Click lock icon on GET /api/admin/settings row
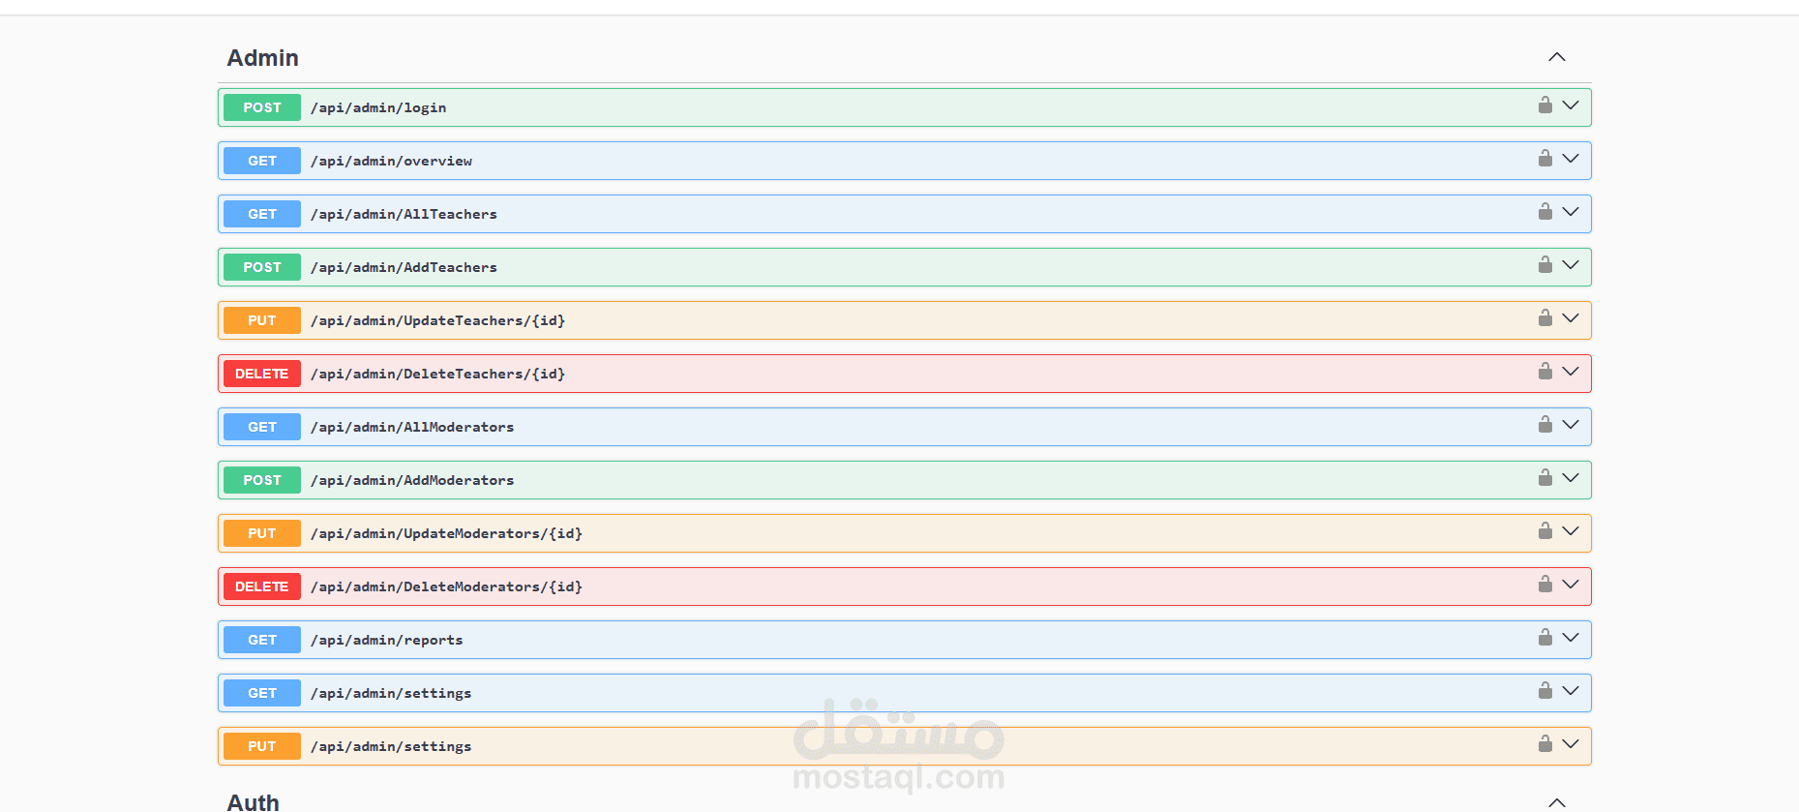 tap(1545, 690)
